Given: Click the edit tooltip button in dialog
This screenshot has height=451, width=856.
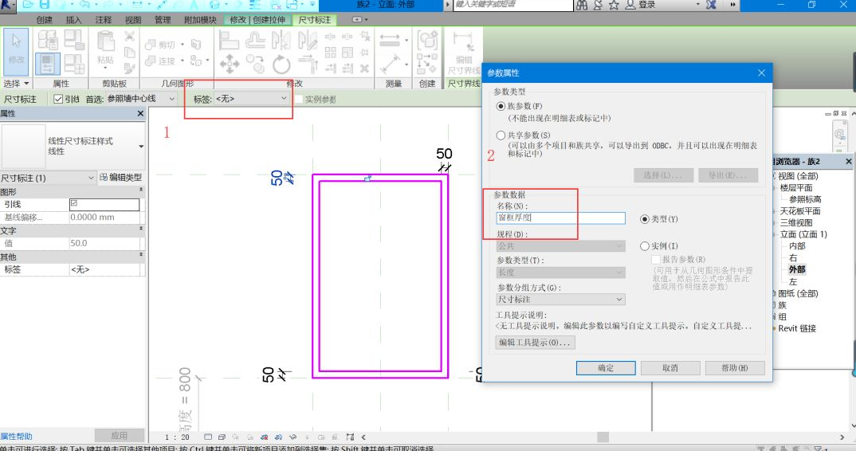Looking at the screenshot, I should coord(535,343).
